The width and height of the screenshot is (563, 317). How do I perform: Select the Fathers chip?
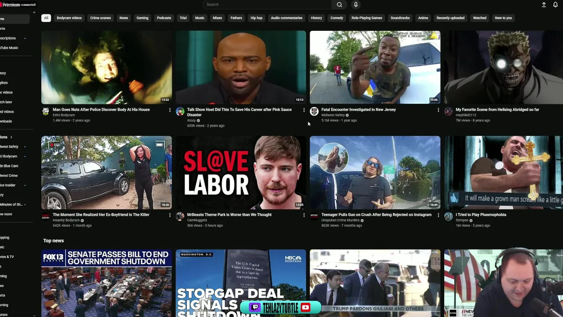point(236,18)
